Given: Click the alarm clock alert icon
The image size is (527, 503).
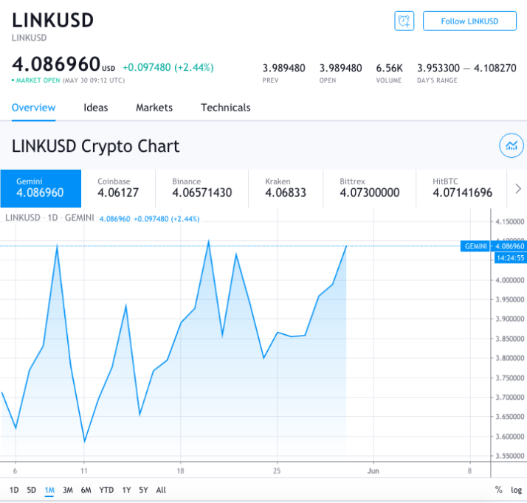Looking at the screenshot, I should [404, 21].
